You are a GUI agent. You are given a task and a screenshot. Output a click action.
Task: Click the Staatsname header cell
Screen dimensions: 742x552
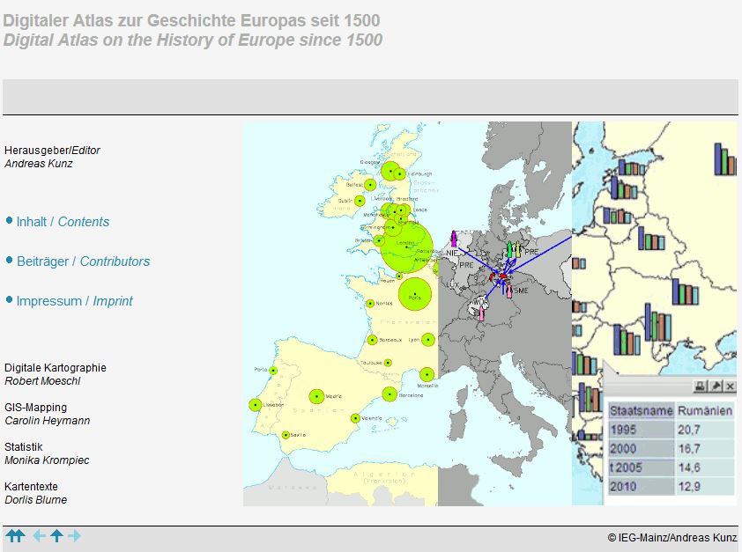641,411
